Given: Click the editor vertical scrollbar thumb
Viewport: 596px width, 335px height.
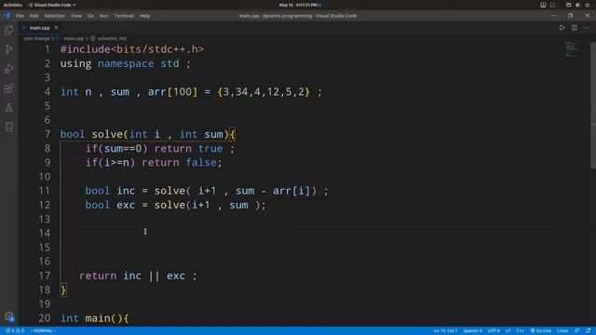Looking at the screenshot, I should point(593,104).
